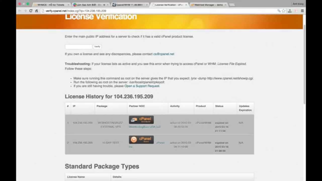
Task: Open the WebHostingBuzz USA LLC link
Action: 145,127
